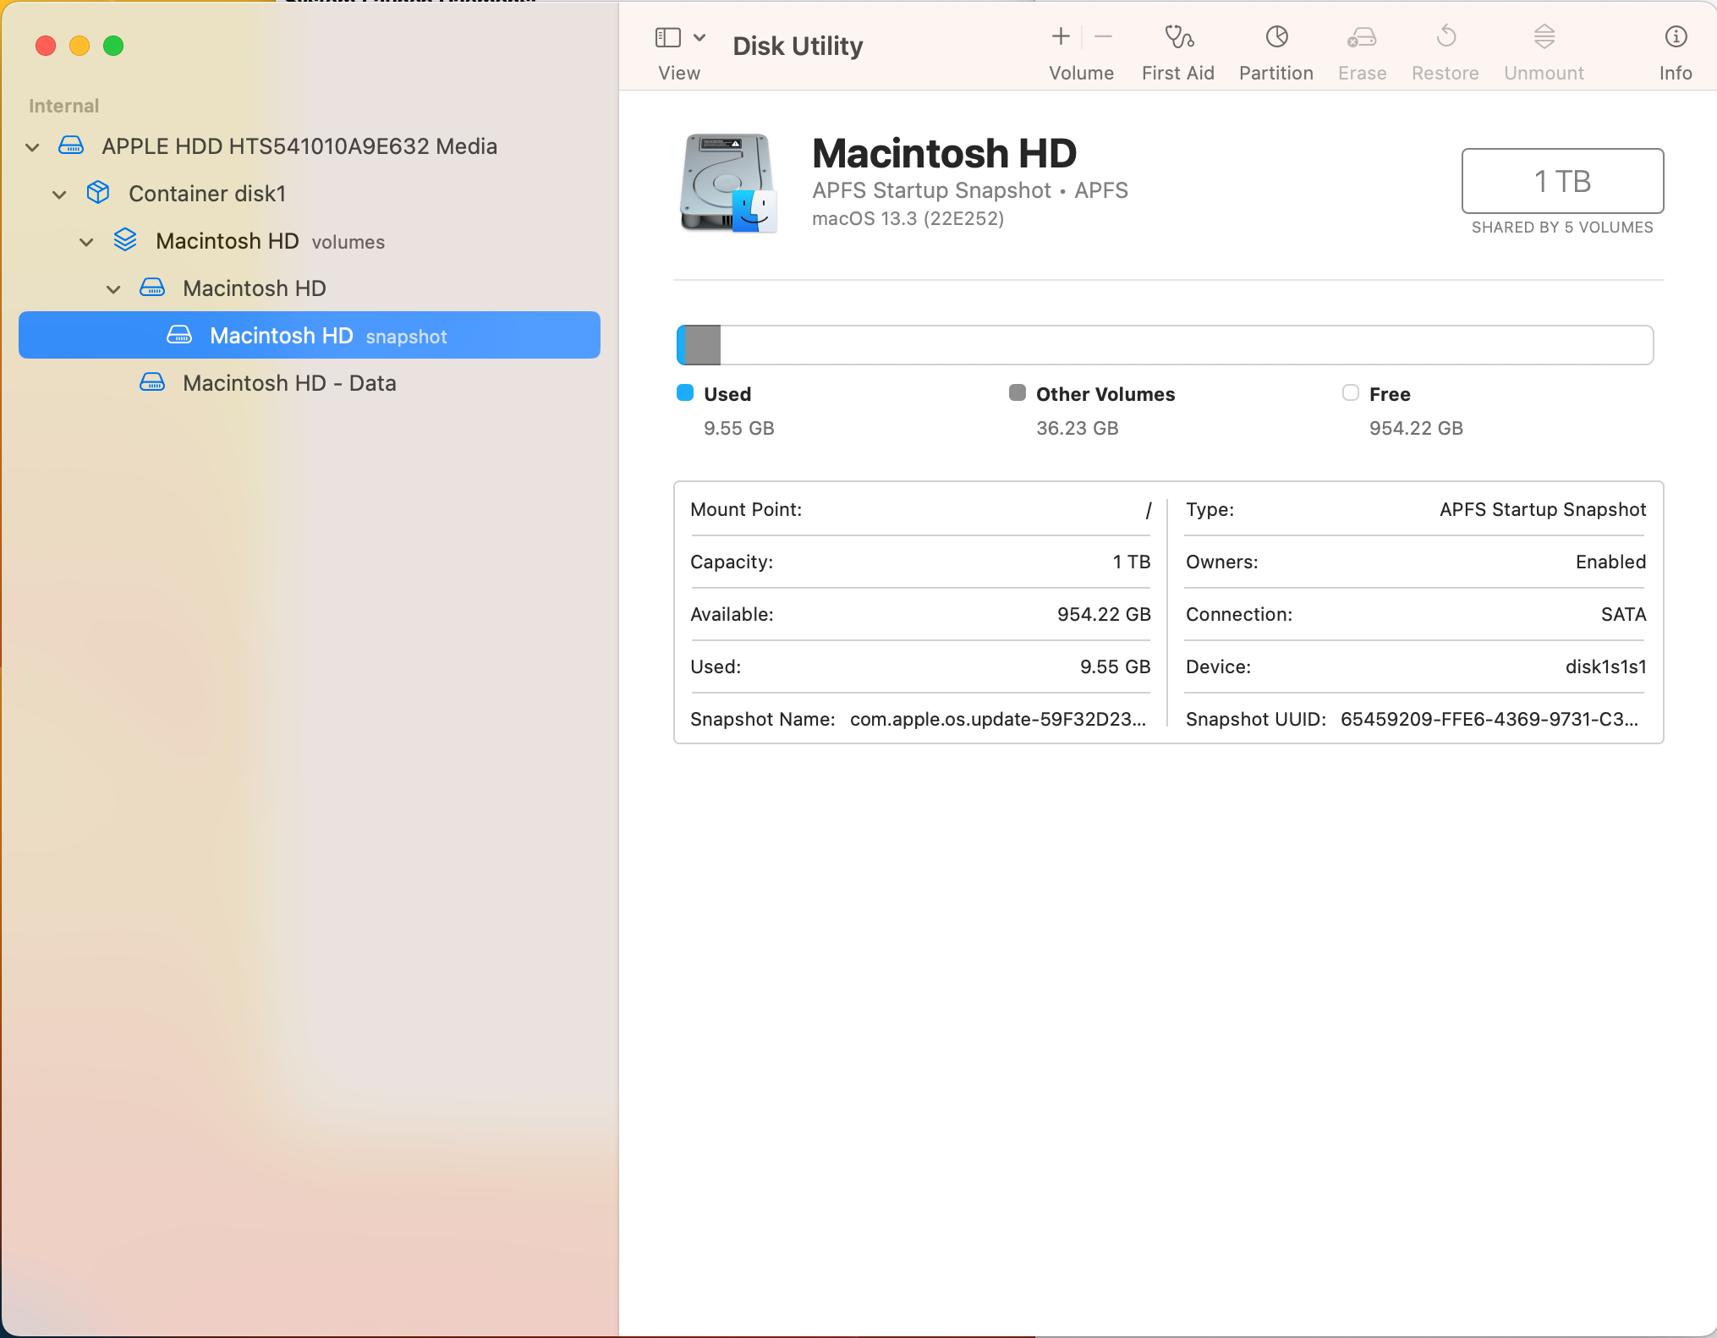1717x1338 pixels.
Task: Click the 1 TB capacity box
Action: (1562, 181)
